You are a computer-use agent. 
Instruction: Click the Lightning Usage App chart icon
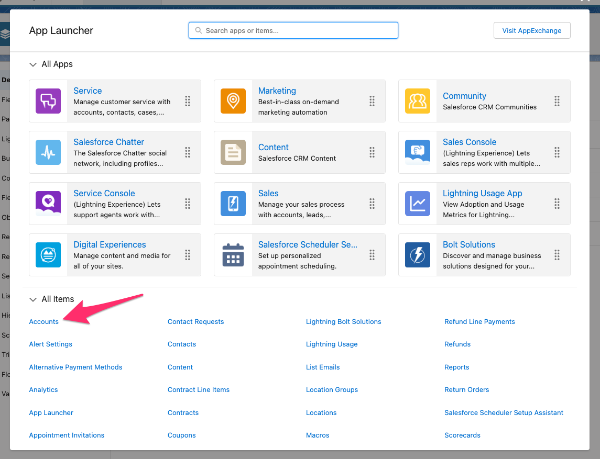[418, 203]
